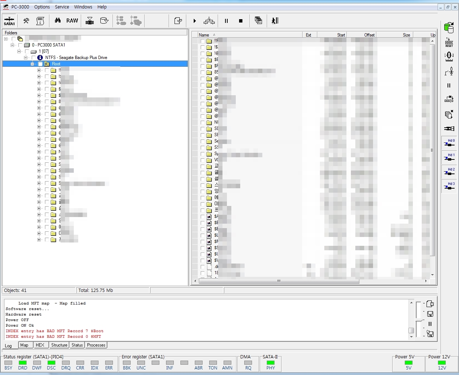Collapse the NTFS Seagate Backup Plus node

(x=26, y=58)
